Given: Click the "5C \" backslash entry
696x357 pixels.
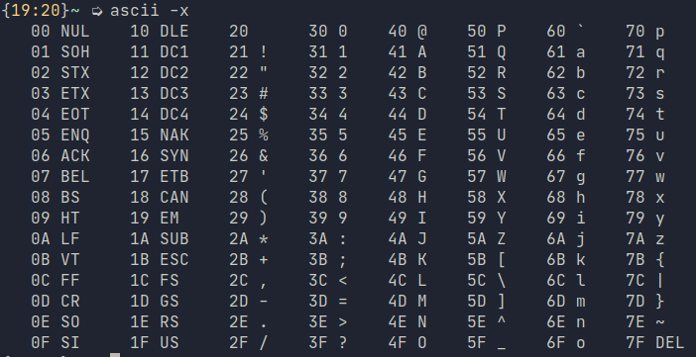Looking at the screenshot, I should pyautogui.click(x=487, y=281).
